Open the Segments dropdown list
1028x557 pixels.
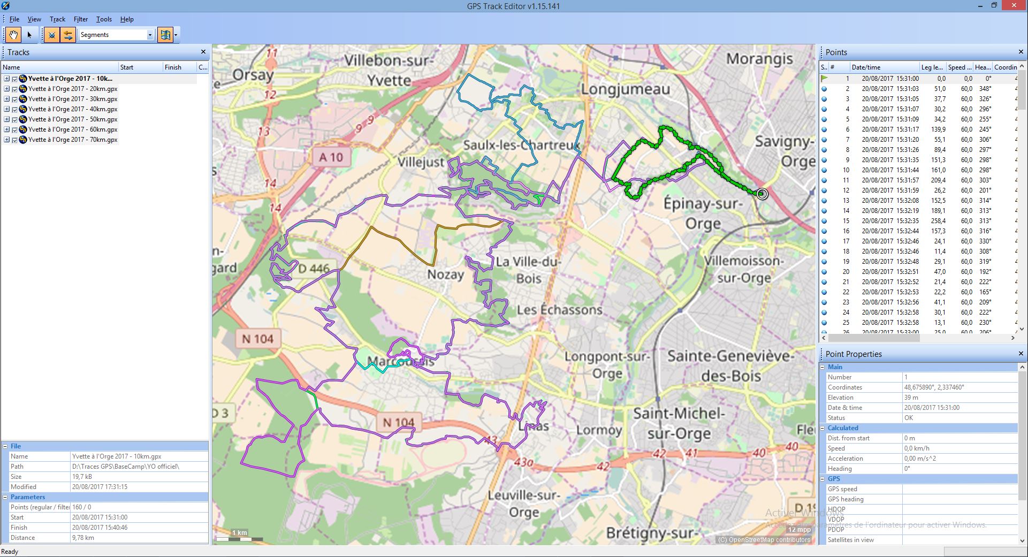click(x=150, y=35)
